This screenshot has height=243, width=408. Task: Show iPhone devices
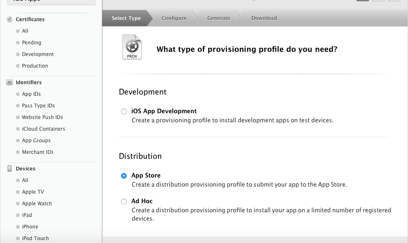pos(30,227)
